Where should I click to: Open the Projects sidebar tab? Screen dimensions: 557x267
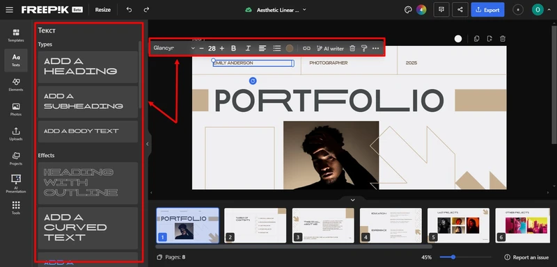[16, 159]
